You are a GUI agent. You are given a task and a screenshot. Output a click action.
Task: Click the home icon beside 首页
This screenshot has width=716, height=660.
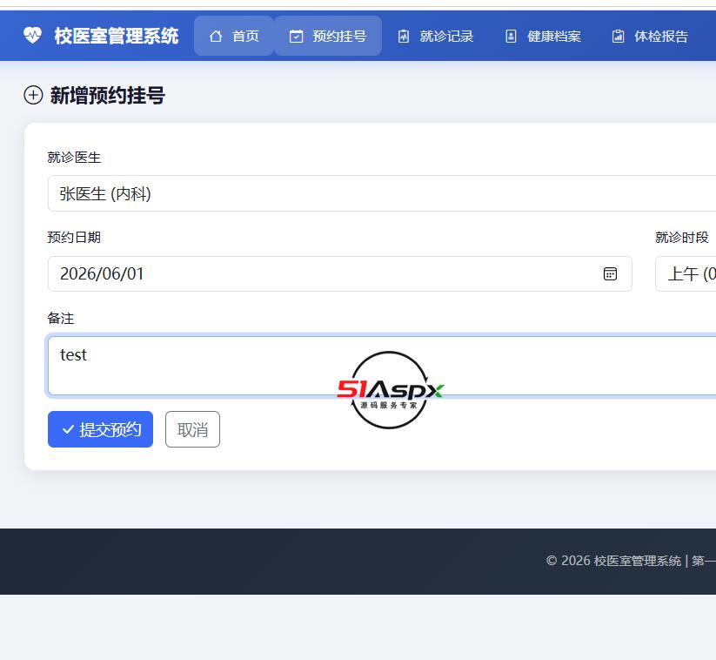tap(216, 36)
